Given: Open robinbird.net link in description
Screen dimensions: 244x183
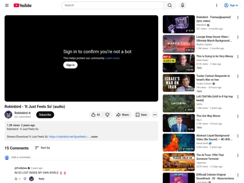Looking at the screenshot, I should coord(69,137).
